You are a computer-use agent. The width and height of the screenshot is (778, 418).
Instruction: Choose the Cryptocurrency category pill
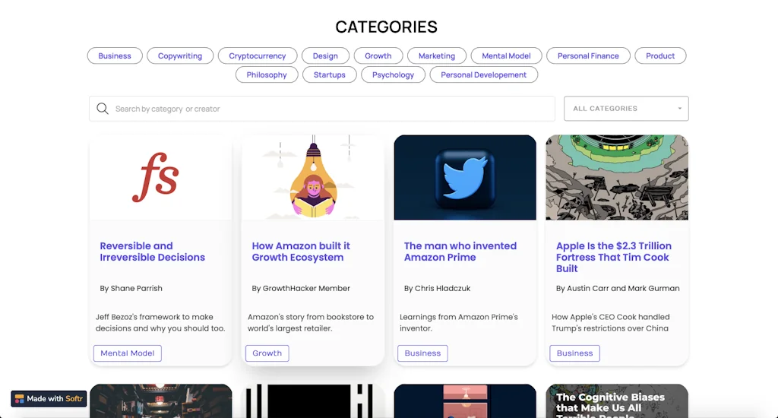tap(258, 55)
